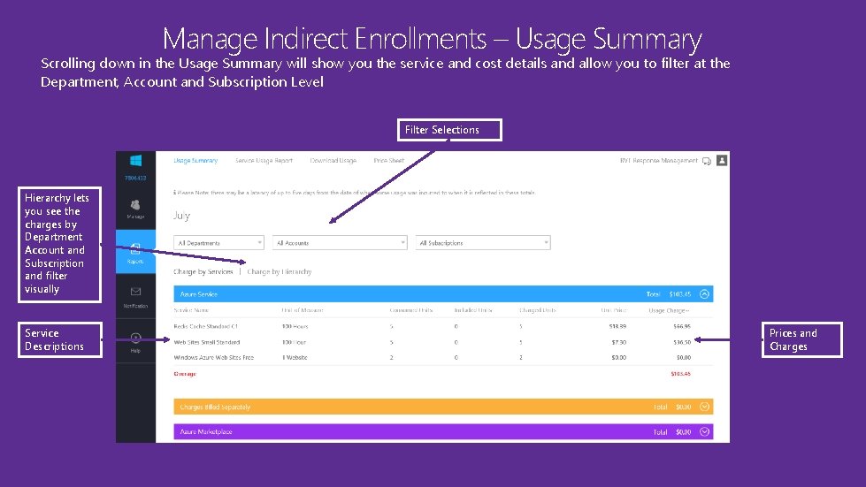Click the Windows logo icon in sidebar

click(136, 161)
